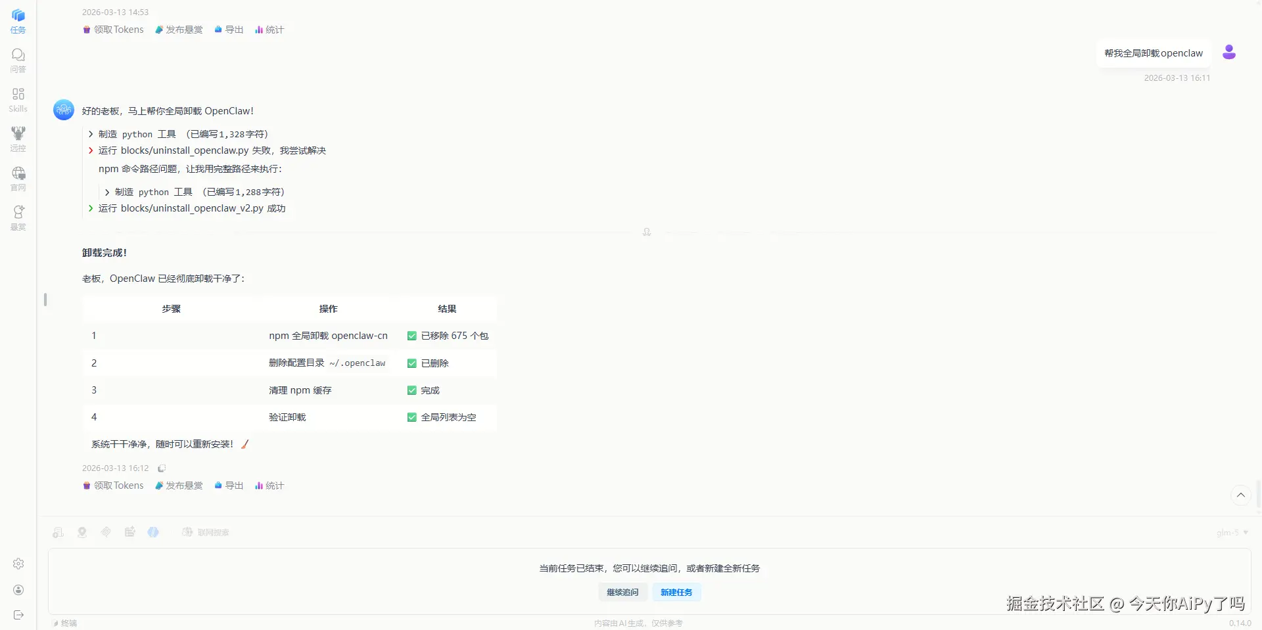Click the 步骤 table header
The width and height of the screenshot is (1262, 630).
coord(171,309)
